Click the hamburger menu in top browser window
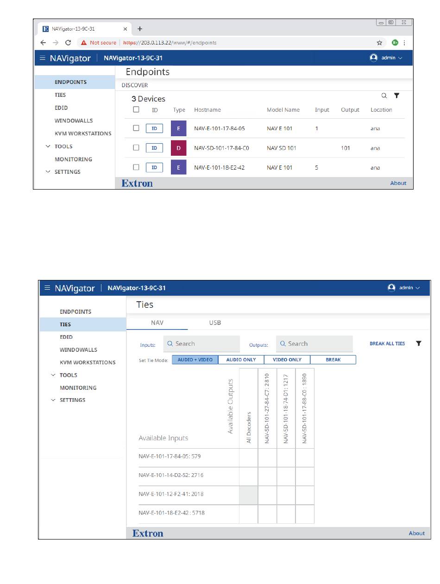The width and height of the screenshot is (440, 584). point(43,58)
